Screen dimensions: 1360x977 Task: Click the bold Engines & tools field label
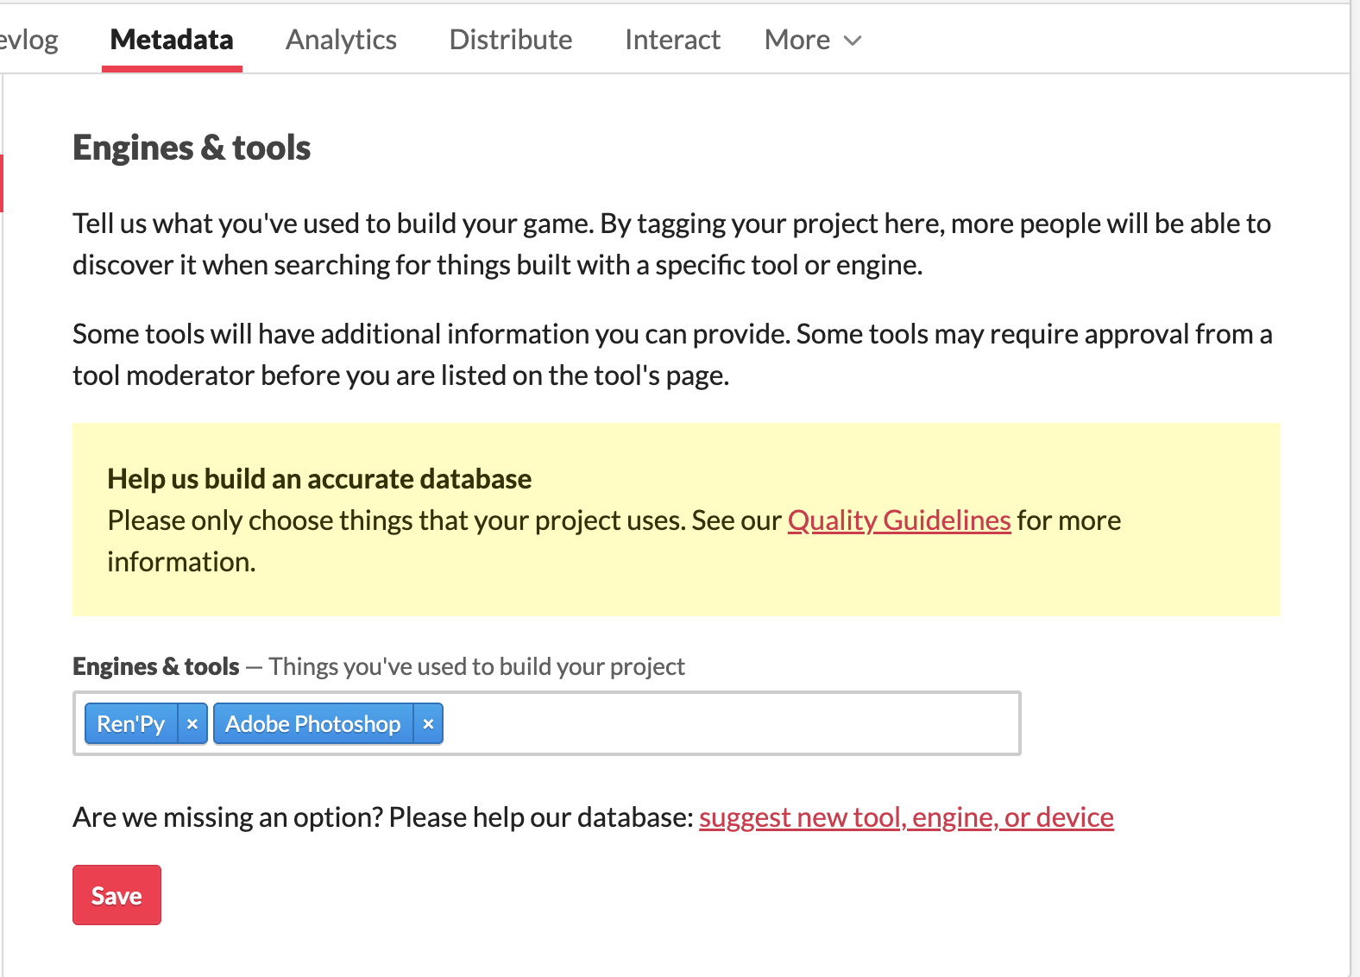click(x=156, y=666)
